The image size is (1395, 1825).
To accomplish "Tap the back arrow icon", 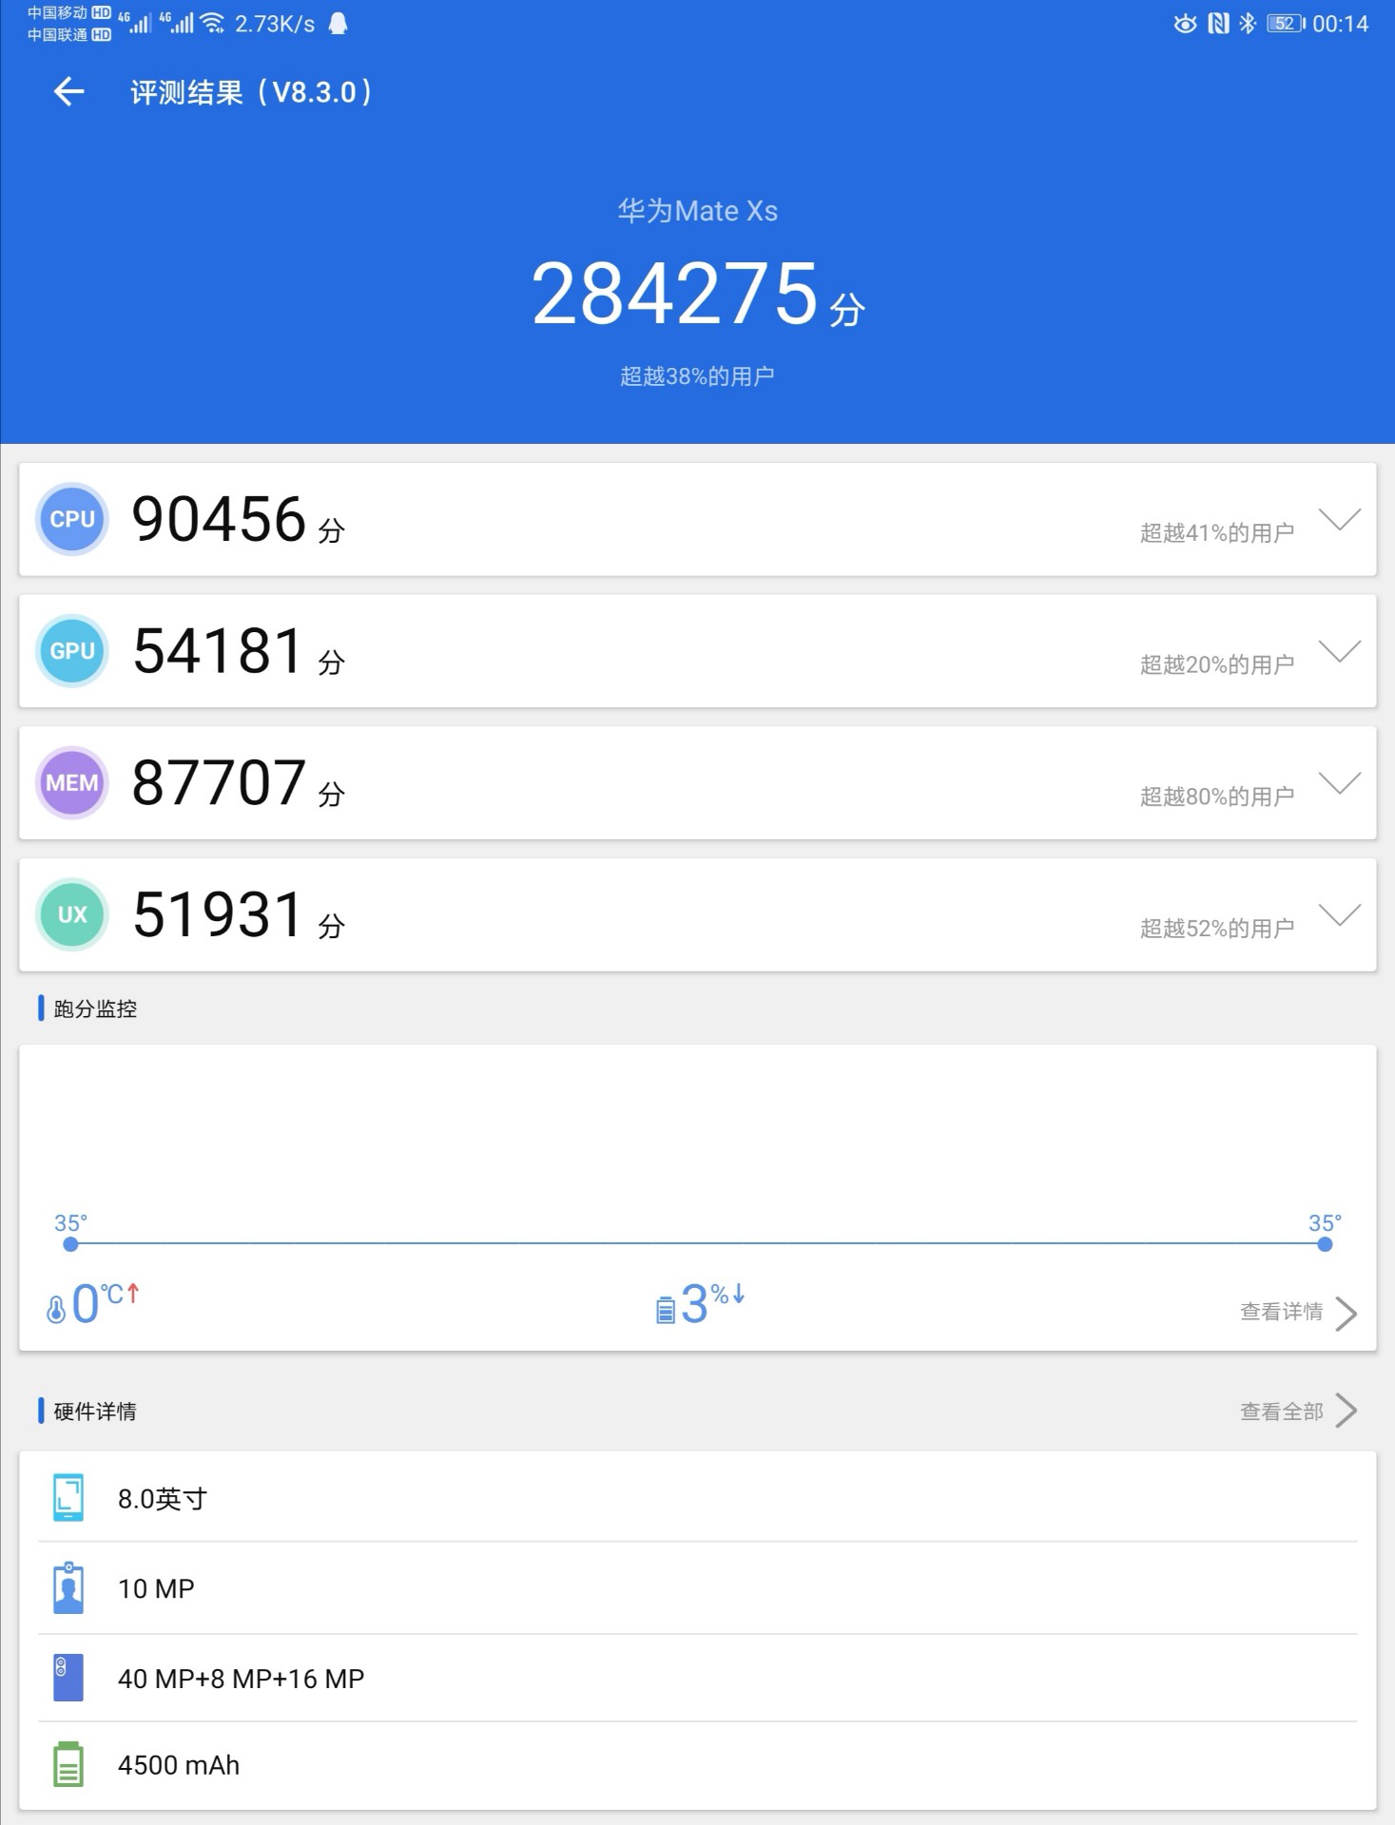I will [x=68, y=92].
